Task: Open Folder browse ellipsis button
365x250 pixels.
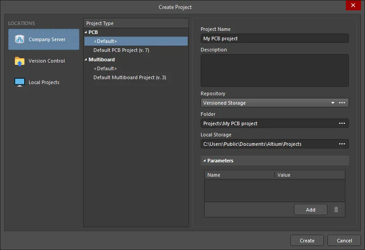Action: (x=342, y=123)
